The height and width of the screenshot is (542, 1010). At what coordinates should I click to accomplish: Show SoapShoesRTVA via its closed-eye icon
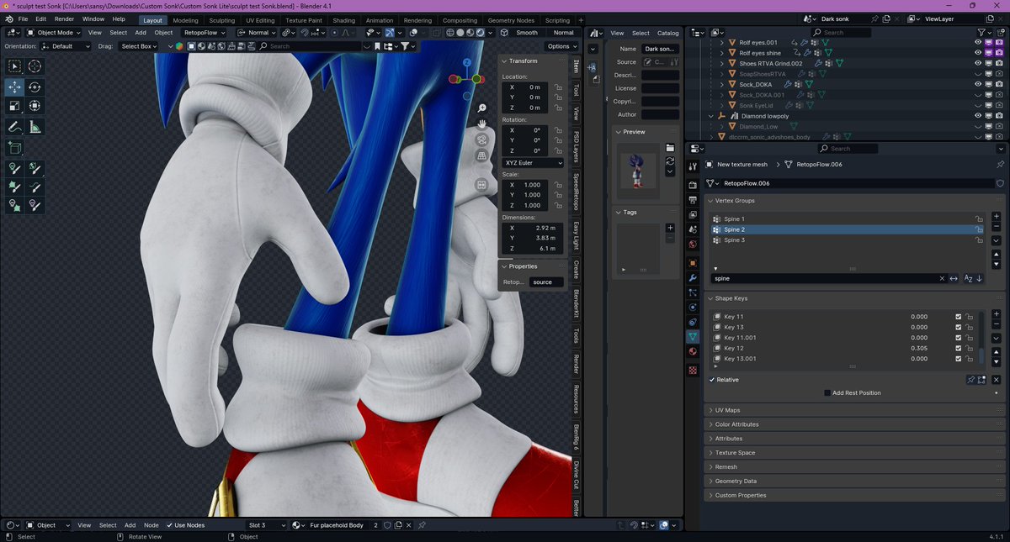tap(978, 74)
